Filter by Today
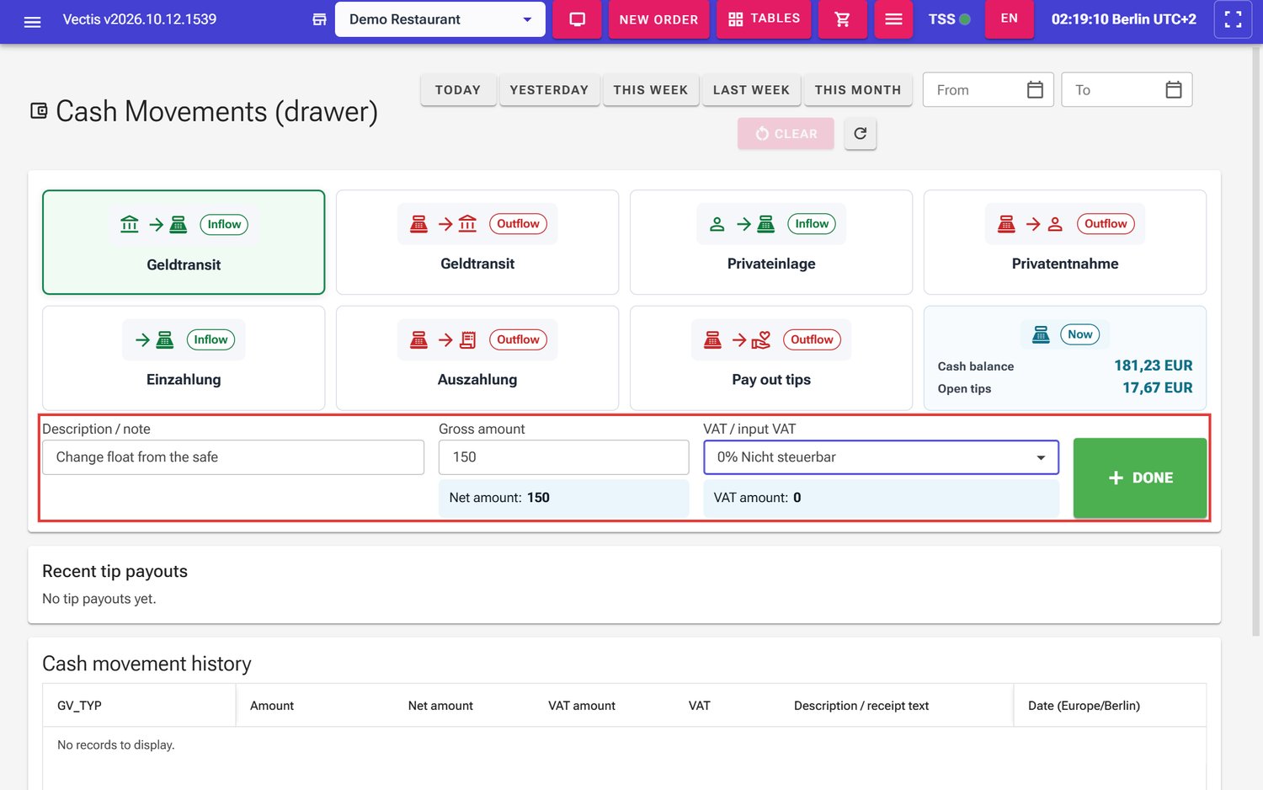The height and width of the screenshot is (790, 1263). (x=458, y=90)
